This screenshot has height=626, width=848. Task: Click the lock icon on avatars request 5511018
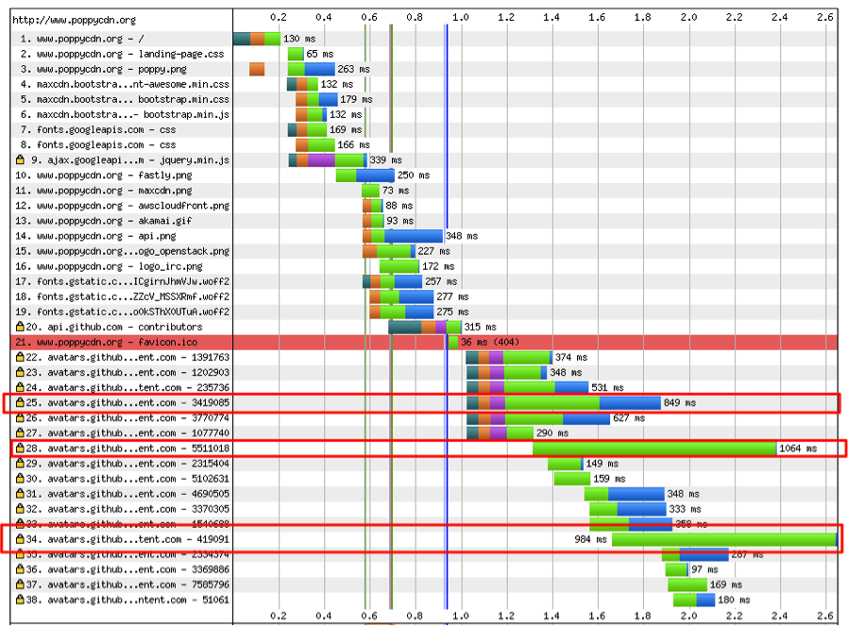tap(20, 448)
